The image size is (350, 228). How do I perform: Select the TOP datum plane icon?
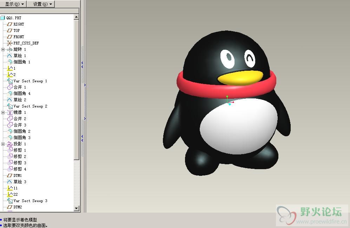(9, 30)
